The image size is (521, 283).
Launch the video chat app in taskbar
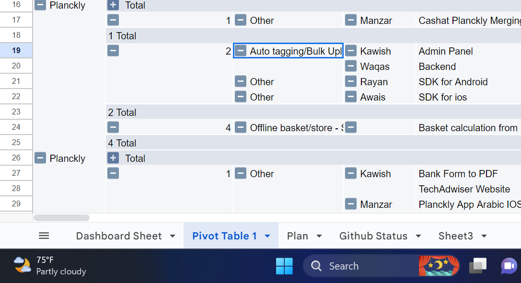point(509,266)
